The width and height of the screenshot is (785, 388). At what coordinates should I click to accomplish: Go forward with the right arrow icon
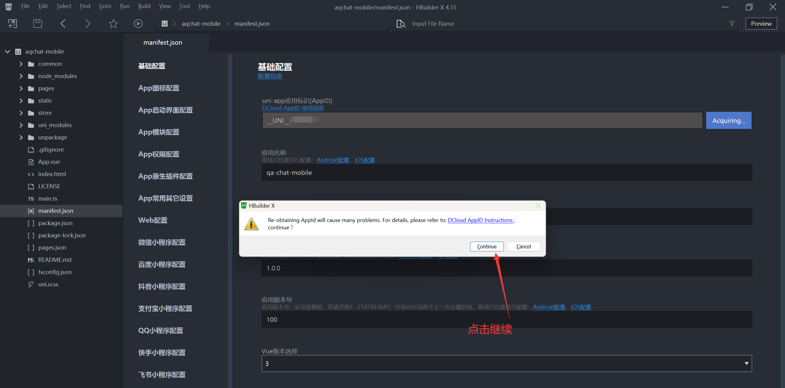88,24
